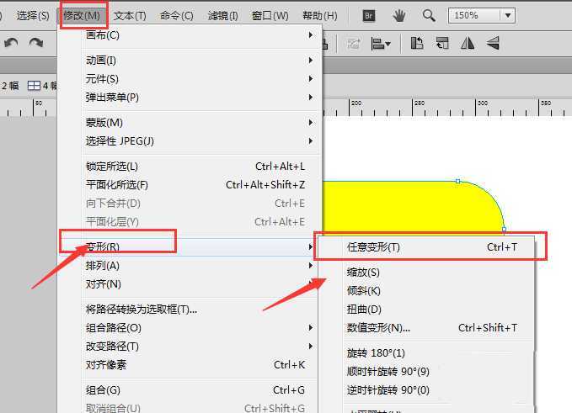Open the 150% zoom level dropdown
Viewport: 572px width, 413px height.
[x=482, y=15]
